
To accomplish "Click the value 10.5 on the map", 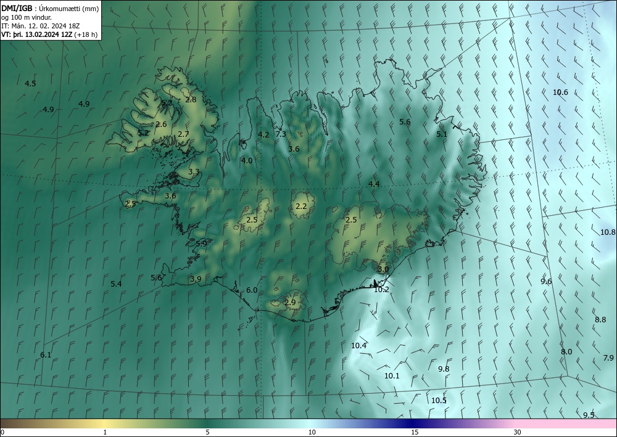I will pyautogui.click(x=439, y=401).
